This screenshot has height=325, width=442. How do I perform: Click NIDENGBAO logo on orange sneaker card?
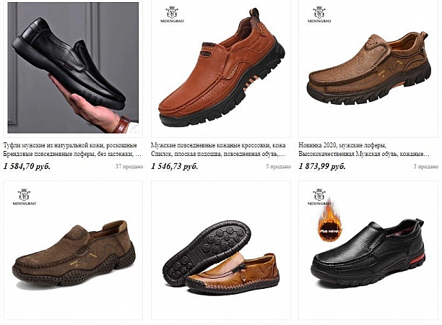(172, 14)
